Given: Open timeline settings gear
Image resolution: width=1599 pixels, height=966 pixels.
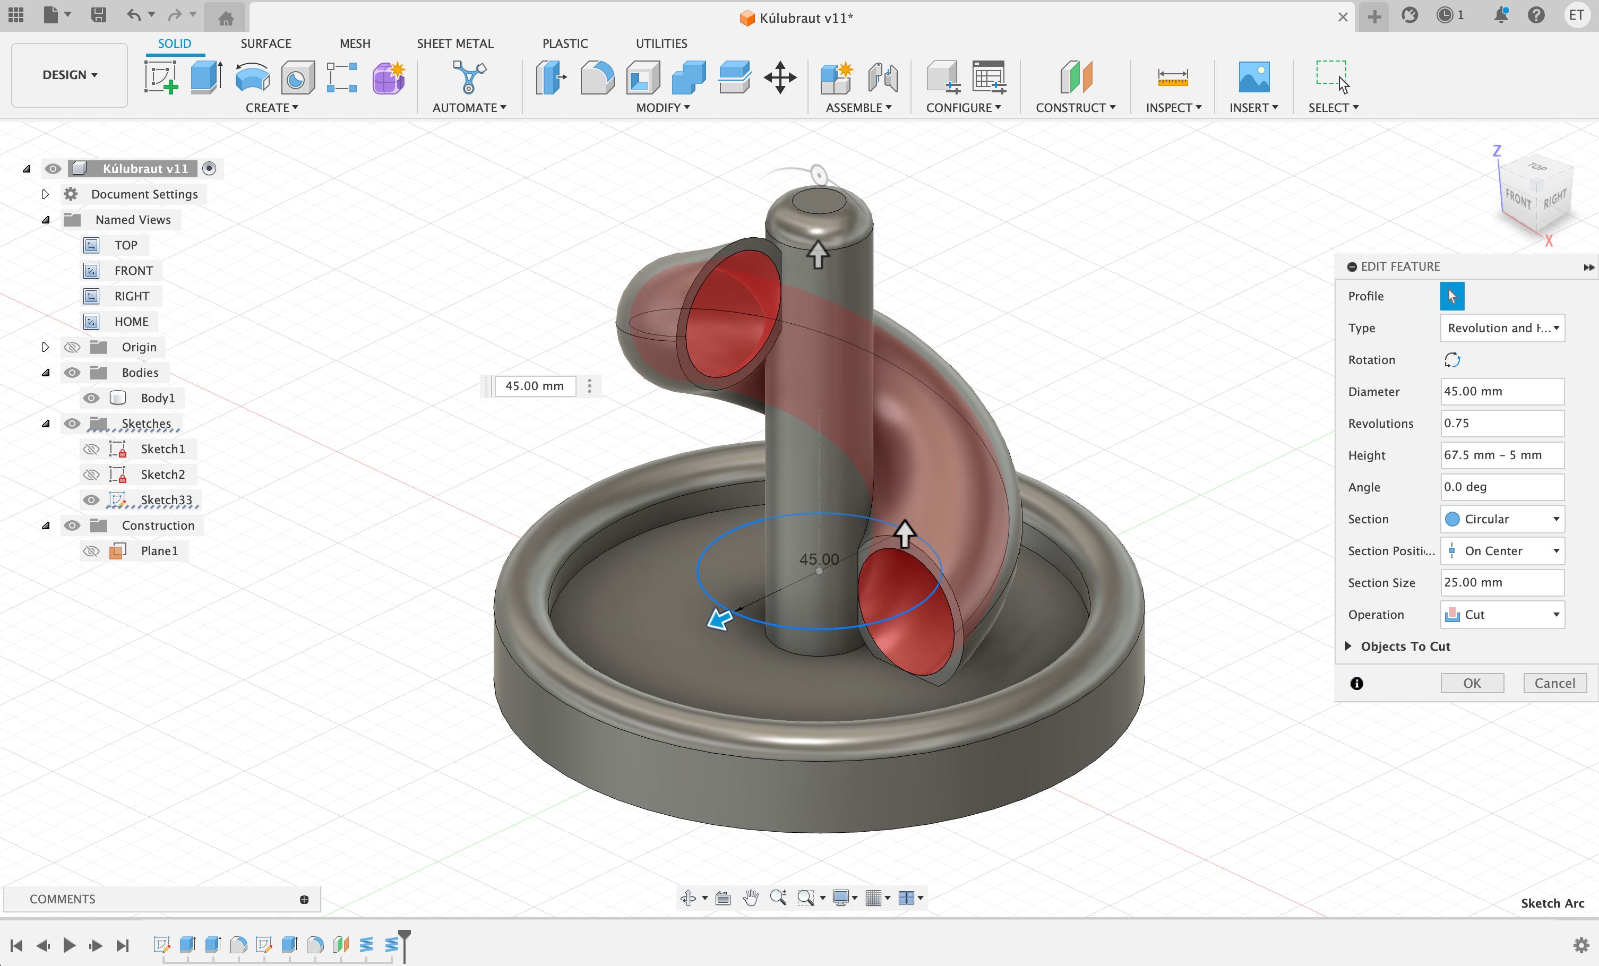Looking at the screenshot, I should tap(1581, 945).
